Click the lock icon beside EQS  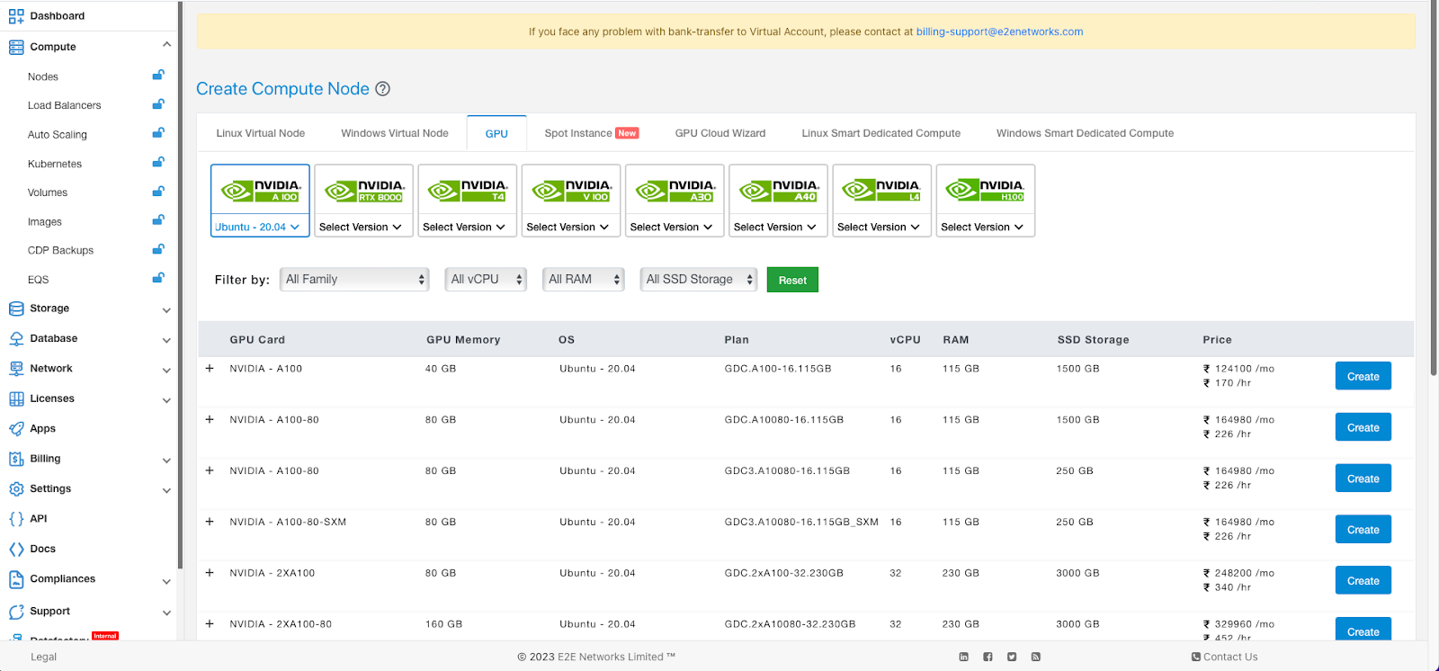(158, 278)
